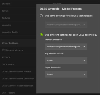Screen dimensions: 100x95
Task: Select 'Use different settings for each DLSS technology' radio
Action: pyautogui.click(x=41, y=35)
